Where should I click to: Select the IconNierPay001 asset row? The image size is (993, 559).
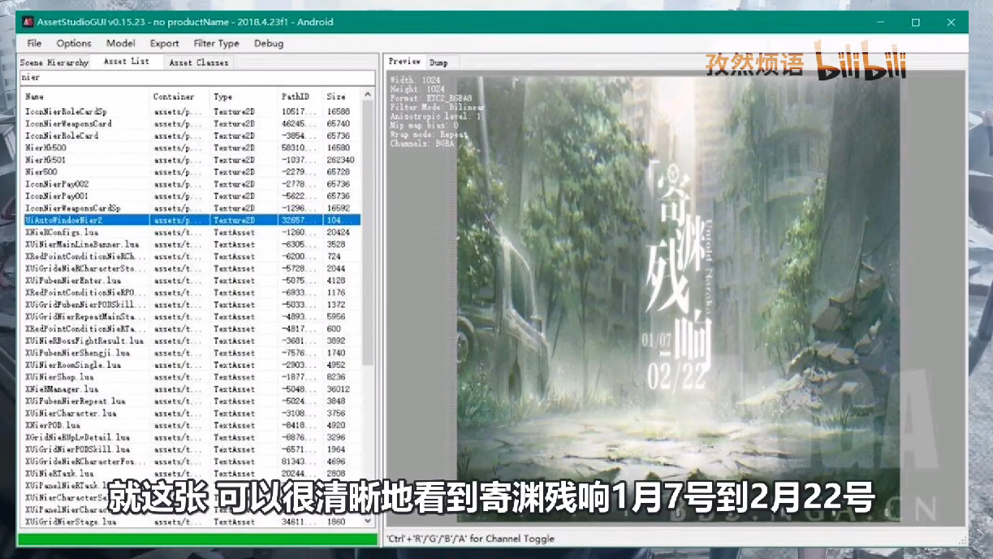pyautogui.click(x=191, y=196)
